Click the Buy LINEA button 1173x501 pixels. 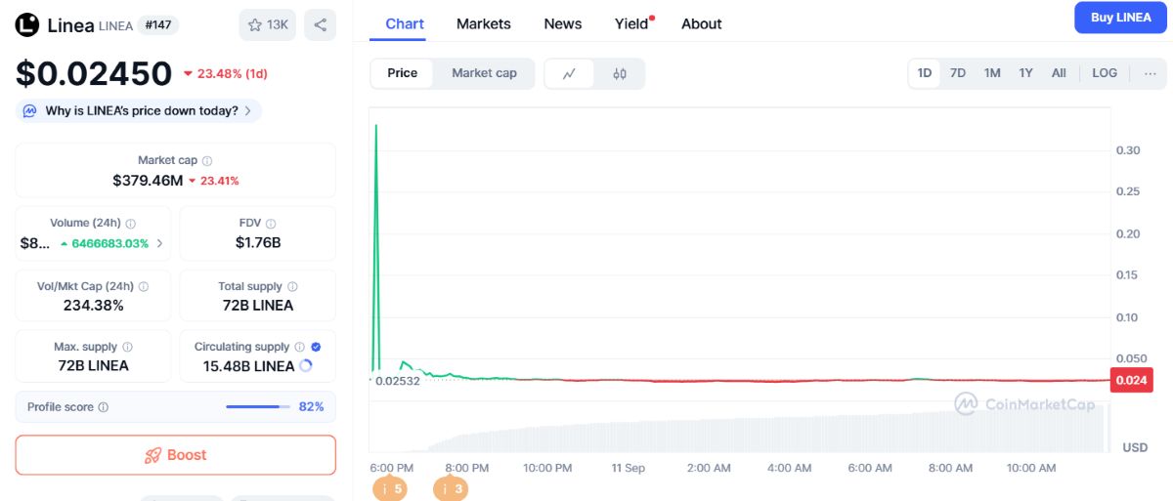click(1120, 18)
